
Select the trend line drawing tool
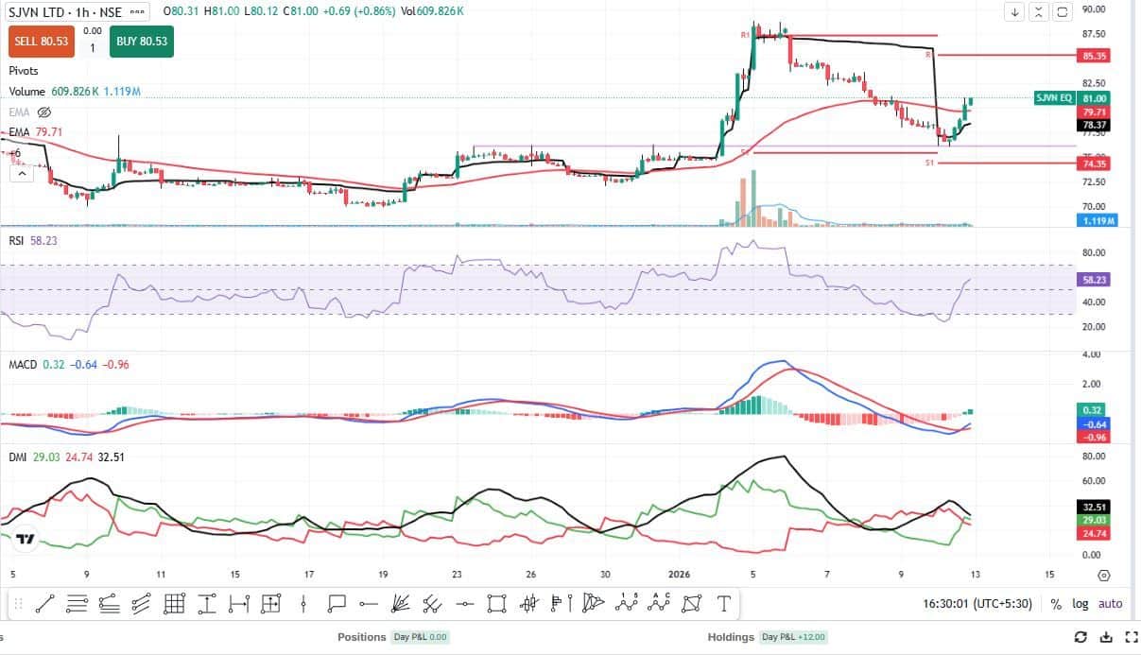pos(45,603)
